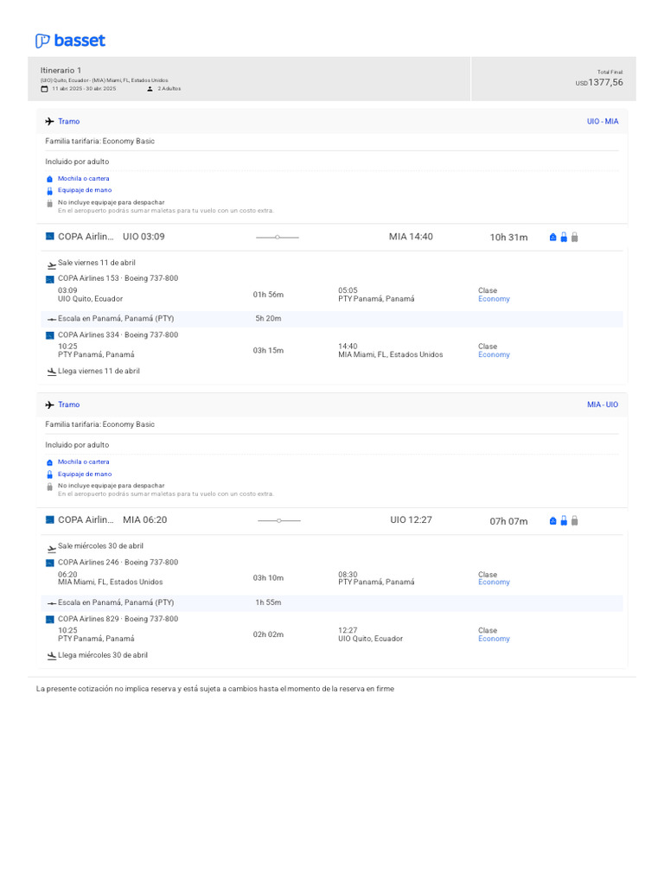Click the 03h 10m flight duration
The width and height of the screenshot is (664, 885).
(268, 578)
